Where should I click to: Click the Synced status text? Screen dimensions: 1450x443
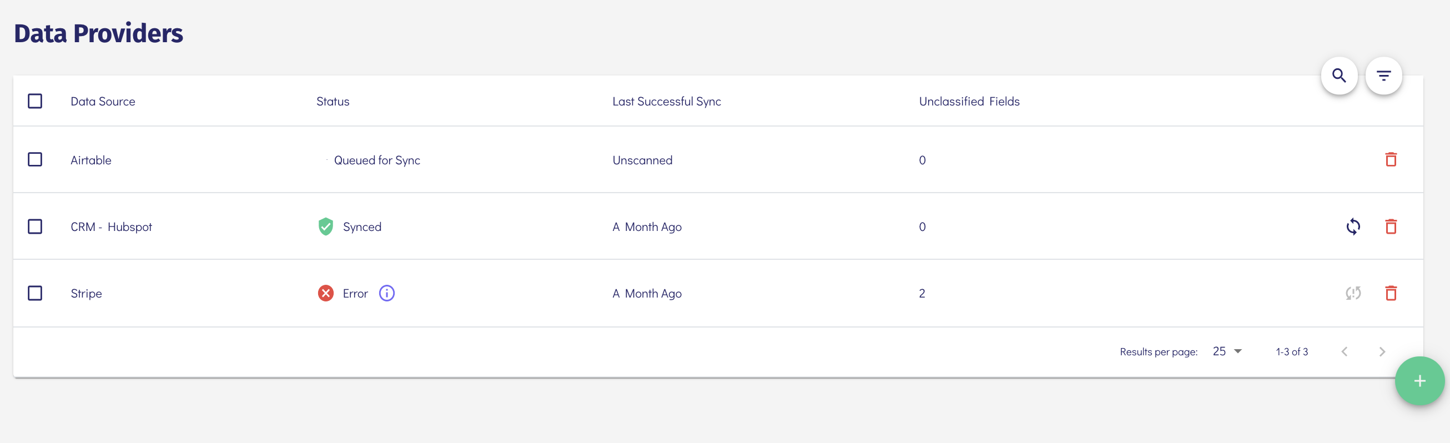point(362,227)
